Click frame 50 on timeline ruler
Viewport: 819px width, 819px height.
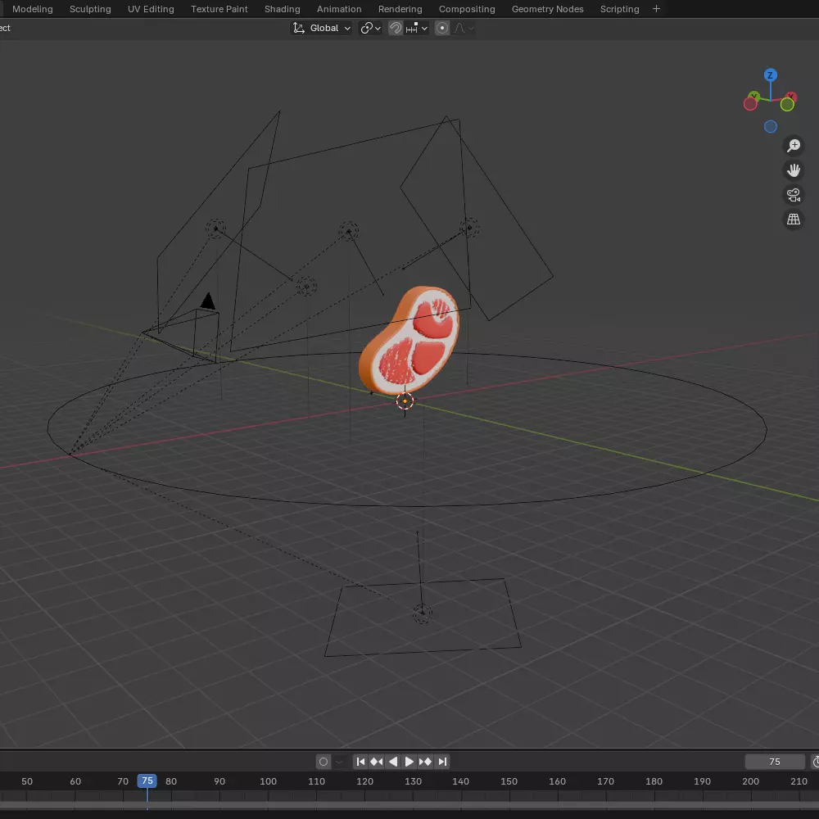tap(27, 781)
